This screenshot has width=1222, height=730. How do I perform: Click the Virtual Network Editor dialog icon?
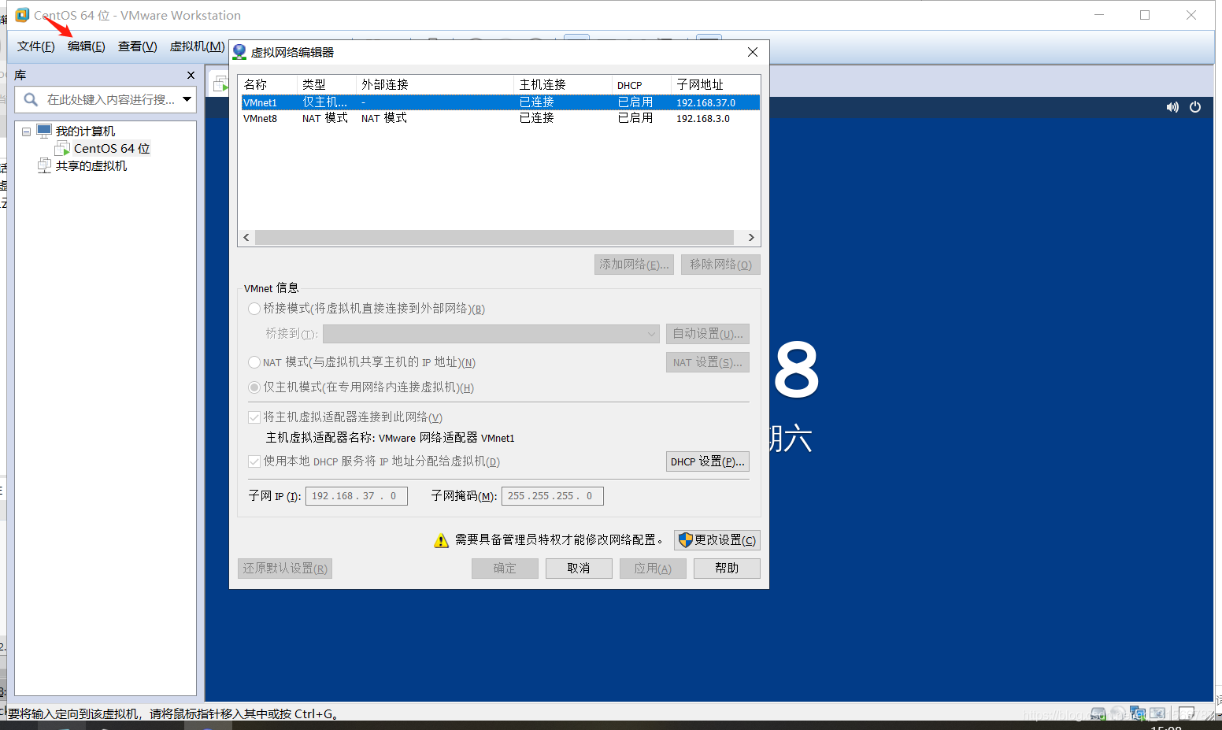(x=239, y=52)
